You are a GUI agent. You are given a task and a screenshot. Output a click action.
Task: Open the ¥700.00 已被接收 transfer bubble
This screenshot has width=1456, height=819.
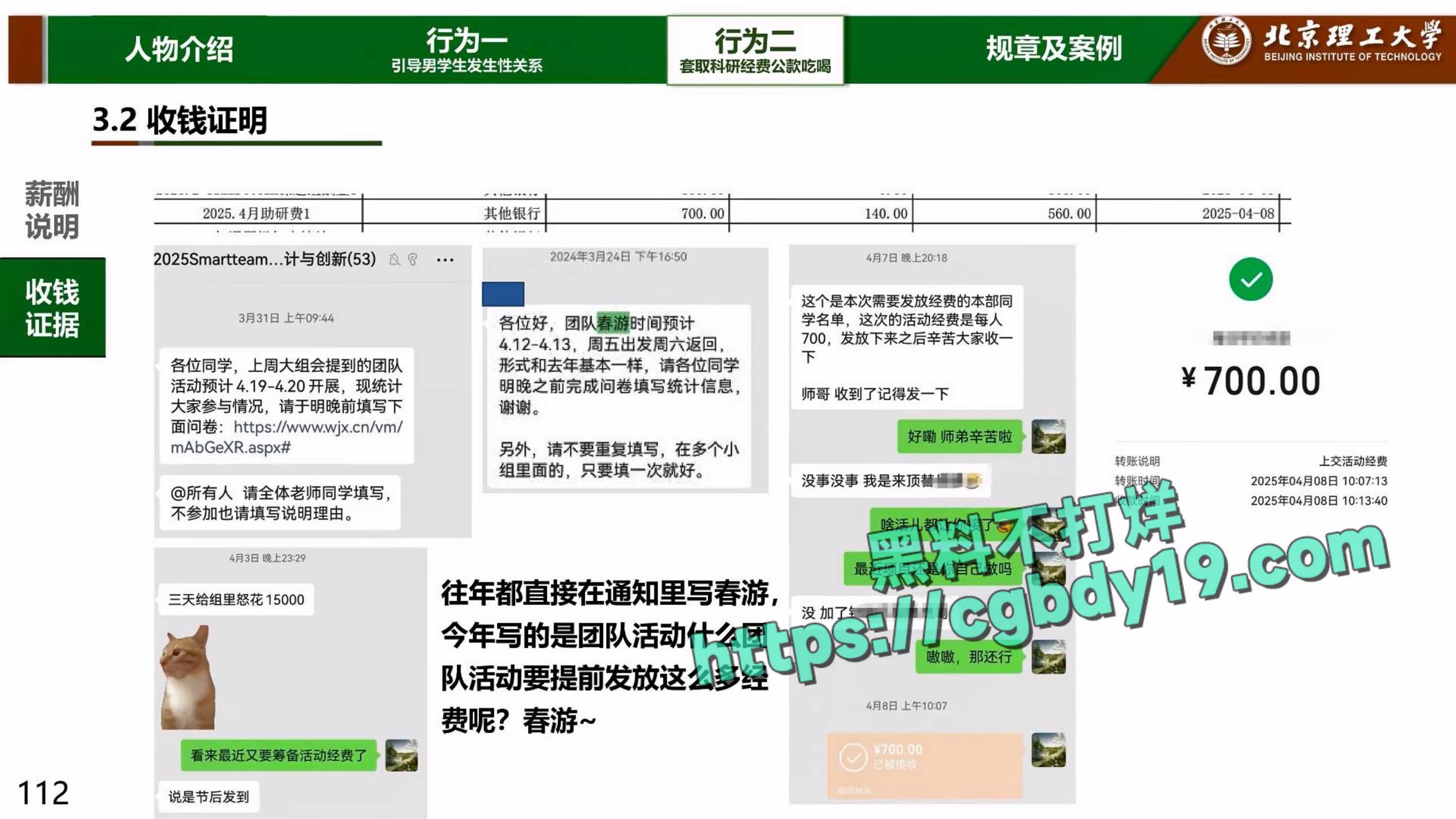[925, 765]
